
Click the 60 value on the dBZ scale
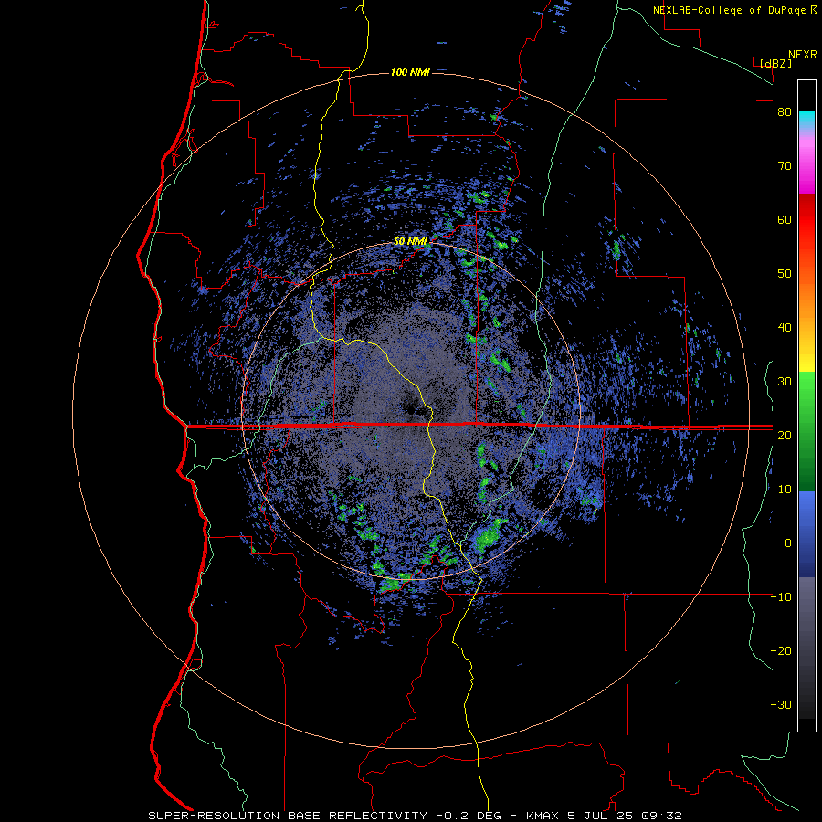(785, 219)
